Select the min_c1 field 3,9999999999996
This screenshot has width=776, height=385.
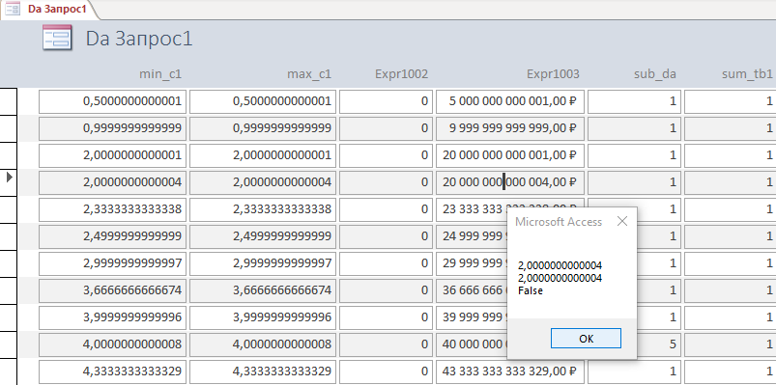tap(112, 316)
